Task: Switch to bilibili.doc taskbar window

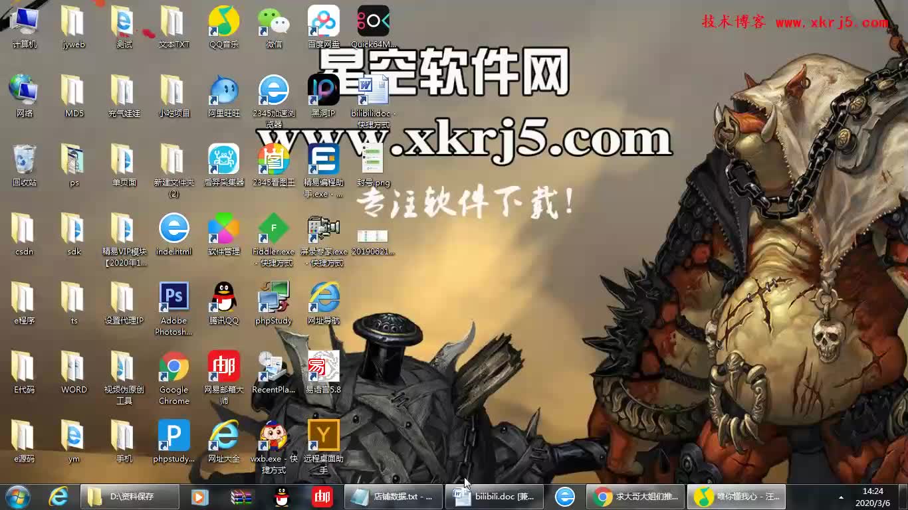Action: point(495,496)
